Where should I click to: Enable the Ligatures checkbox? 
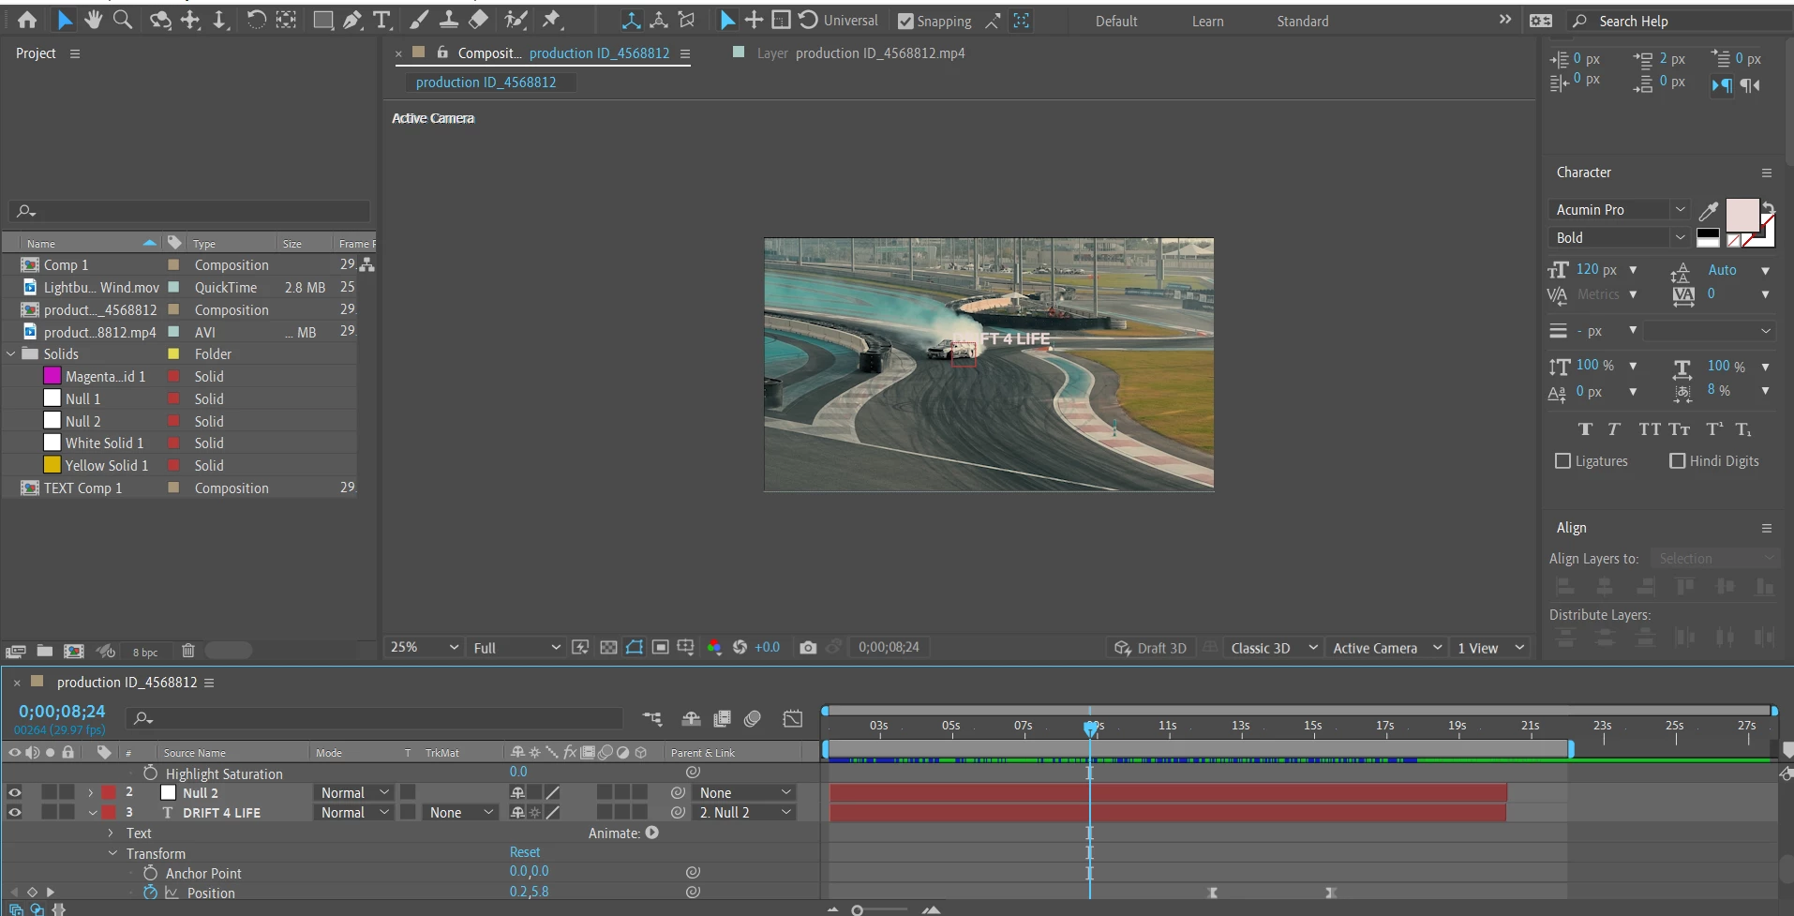click(1562, 461)
